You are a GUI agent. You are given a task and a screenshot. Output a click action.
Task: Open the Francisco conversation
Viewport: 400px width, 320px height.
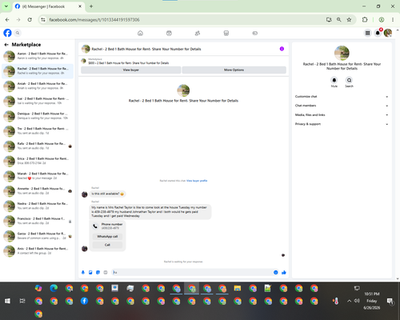[38, 221]
